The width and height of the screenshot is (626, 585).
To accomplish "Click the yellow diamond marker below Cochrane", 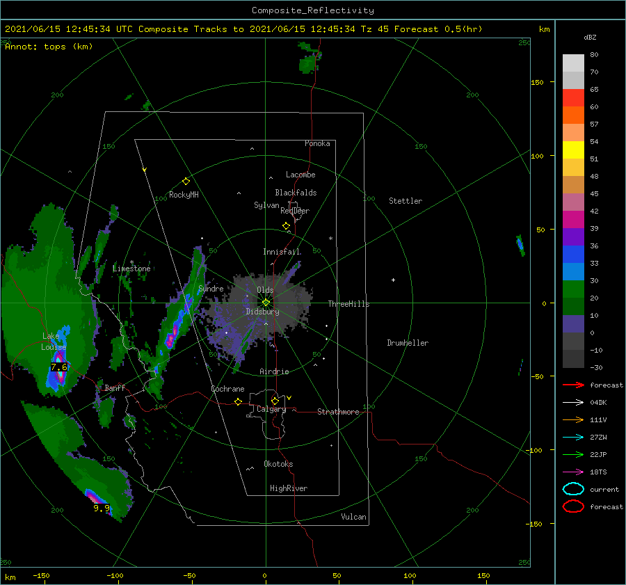I will point(239,401).
